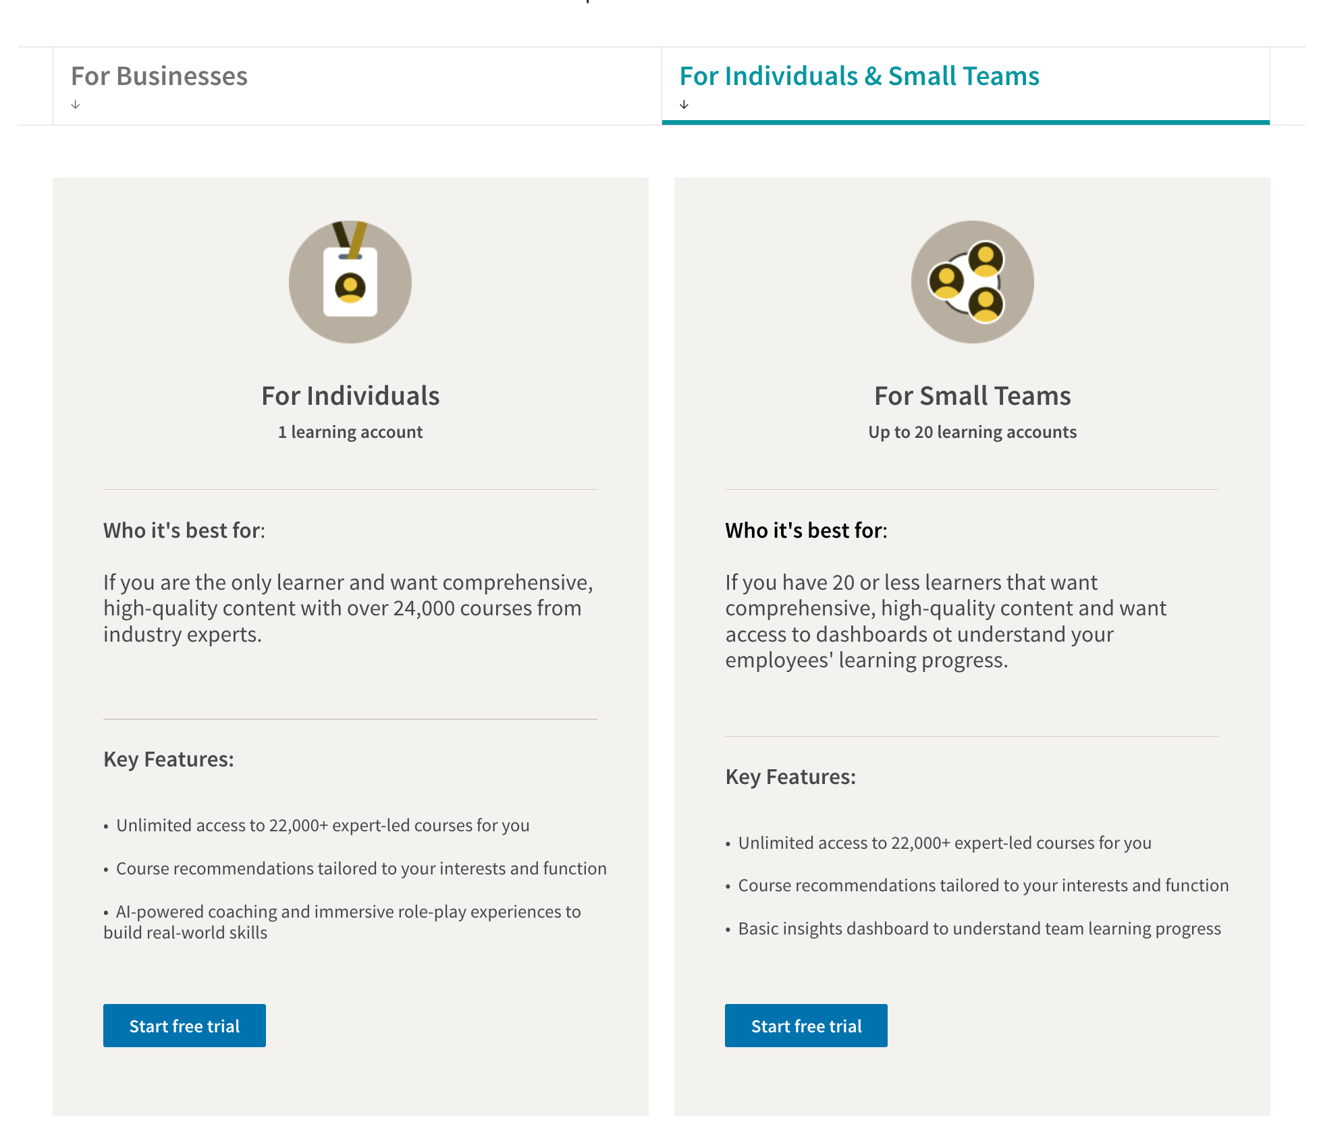Click the '1 learning account' subtitle
The width and height of the screenshot is (1319, 1143).
coord(350,432)
